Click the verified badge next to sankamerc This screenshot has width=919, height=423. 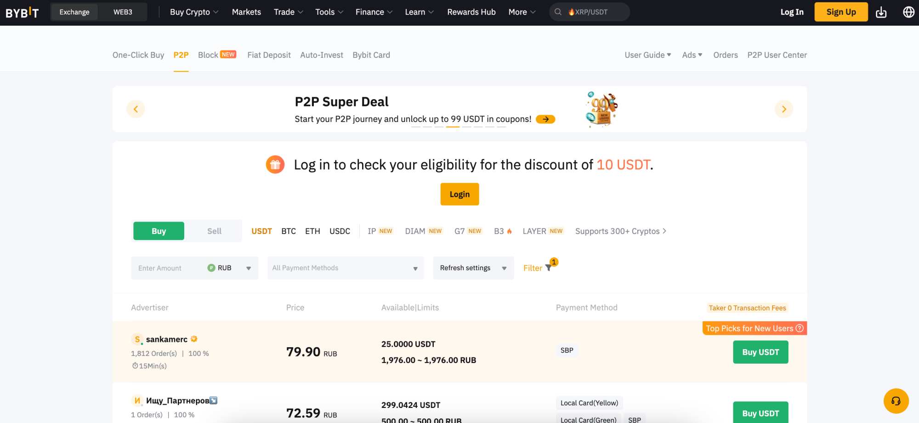(193, 339)
